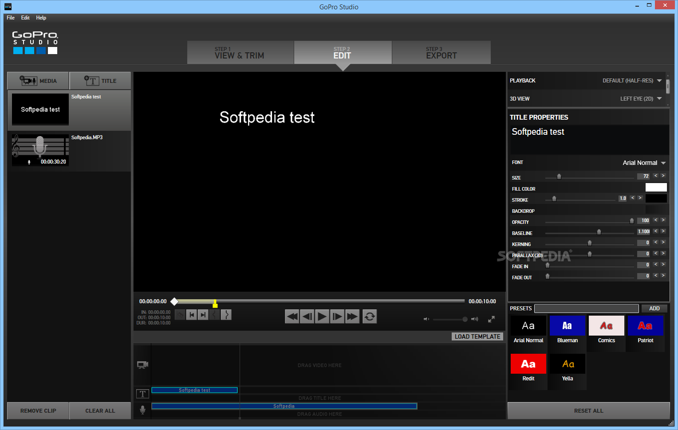Click the low volume speaker icon
Image resolution: width=678 pixels, height=430 pixels.
pyautogui.click(x=426, y=319)
